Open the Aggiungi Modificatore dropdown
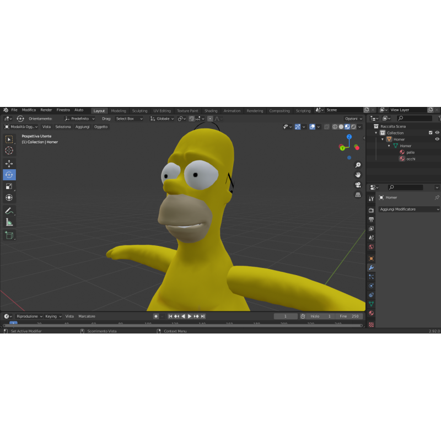441x441 pixels. [x=408, y=210]
